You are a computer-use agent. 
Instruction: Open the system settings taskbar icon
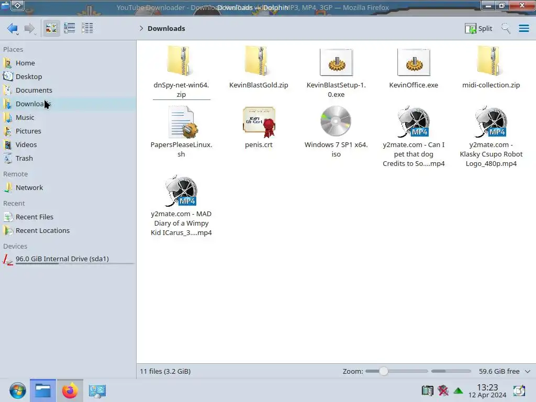click(x=97, y=390)
